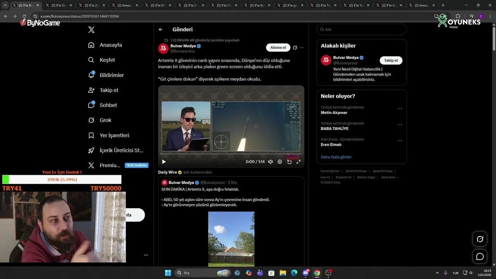Open Keşfet in the sidebar

(102, 60)
